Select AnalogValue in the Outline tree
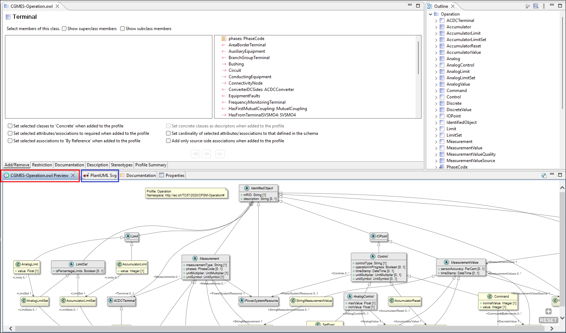The height and width of the screenshot is (333, 566). (x=458, y=84)
